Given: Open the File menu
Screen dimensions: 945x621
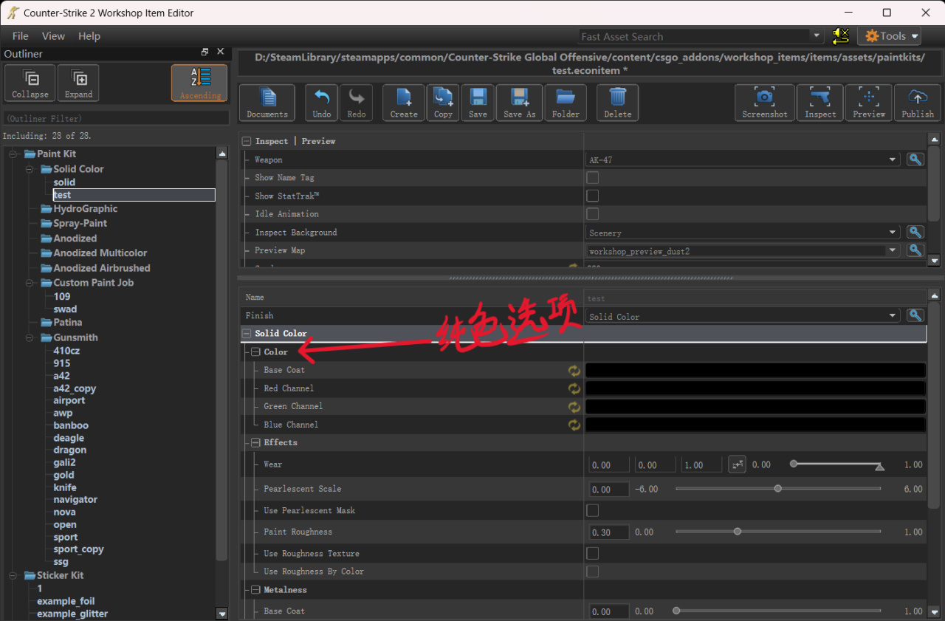Looking at the screenshot, I should pyautogui.click(x=21, y=35).
